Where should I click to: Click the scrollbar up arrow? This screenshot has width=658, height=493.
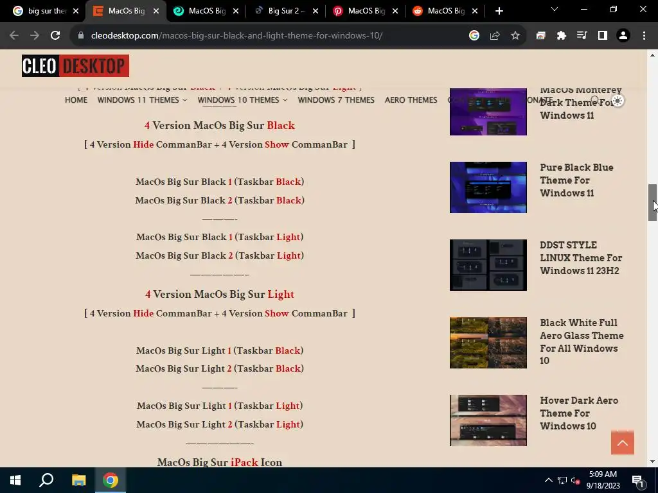point(653,55)
